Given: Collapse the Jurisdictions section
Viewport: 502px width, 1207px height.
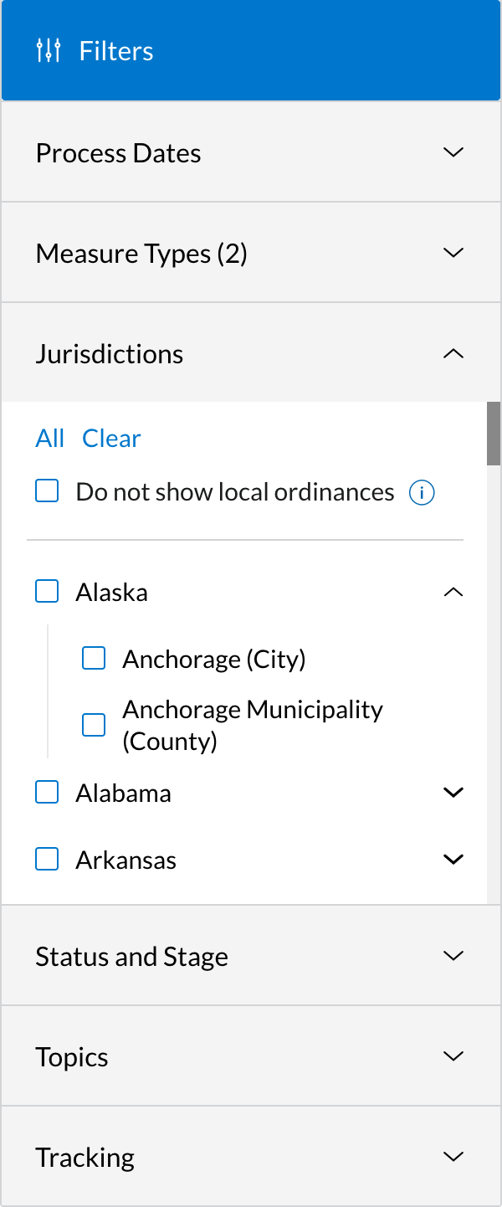Looking at the screenshot, I should tap(453, 352).
